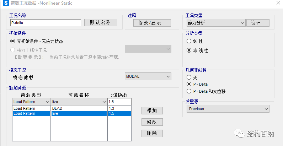Open the 质量源 Previous dropdown
This screenshot has height=146, width=283.
pyautogui.click(x=228, y=109)
